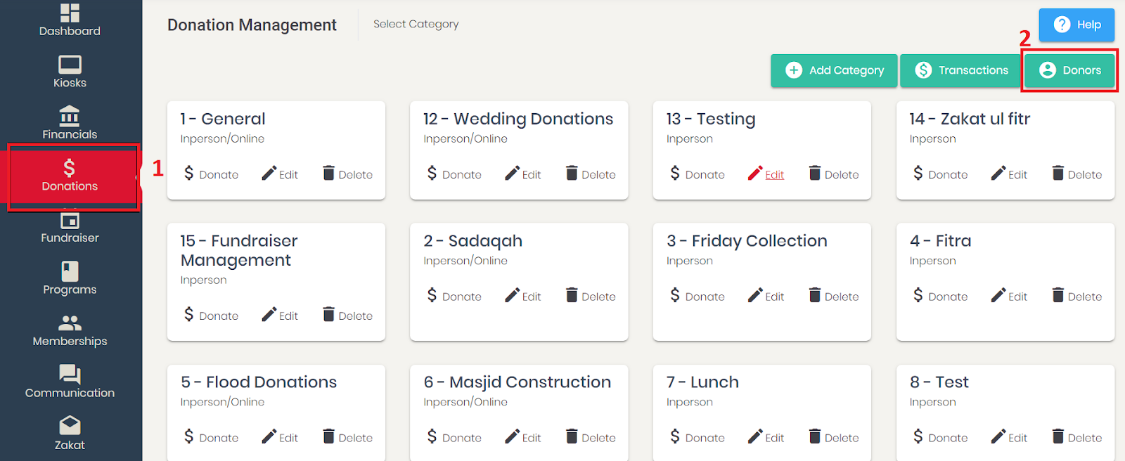Open Communication chat icon

(x=70, y=374)
